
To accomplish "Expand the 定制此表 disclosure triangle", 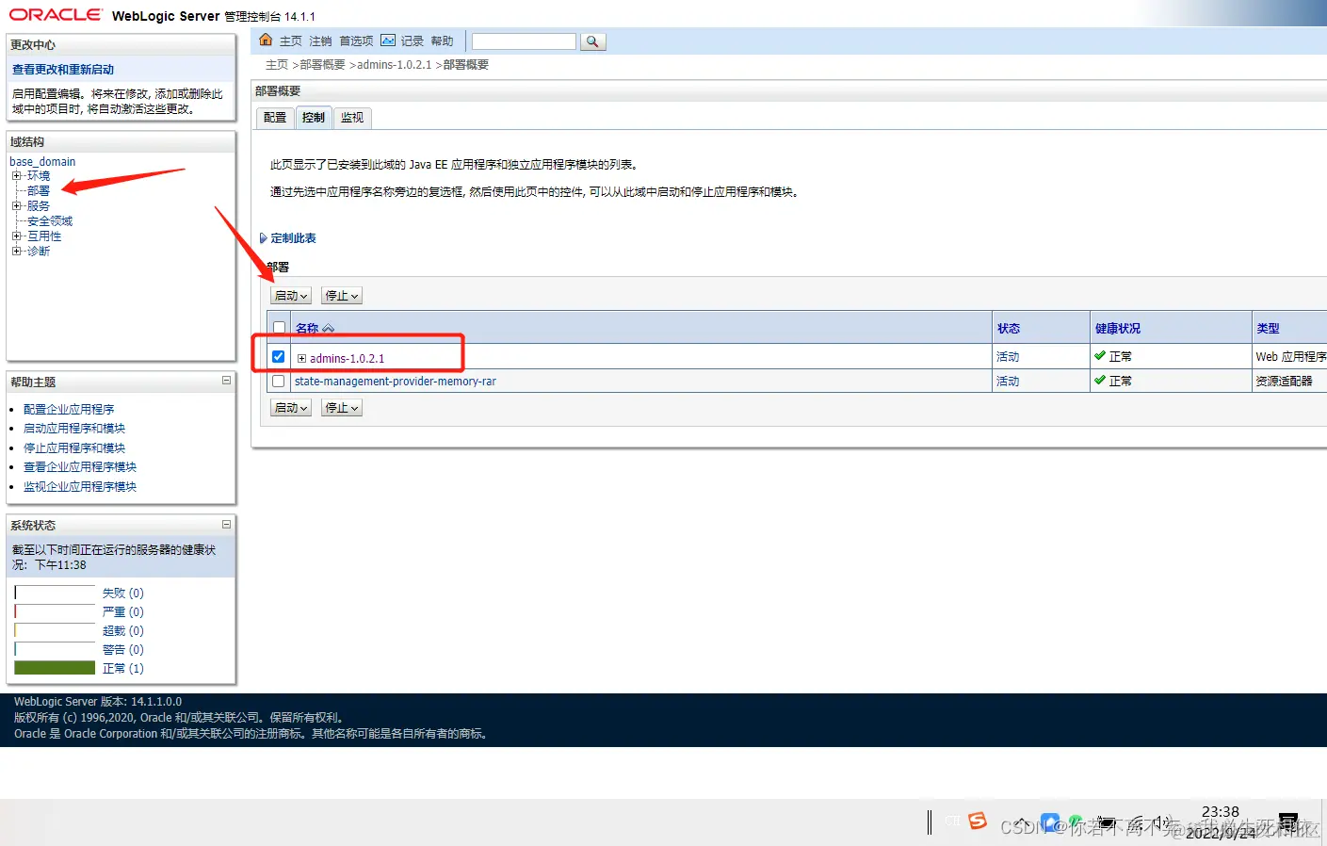I will [263, 238].
